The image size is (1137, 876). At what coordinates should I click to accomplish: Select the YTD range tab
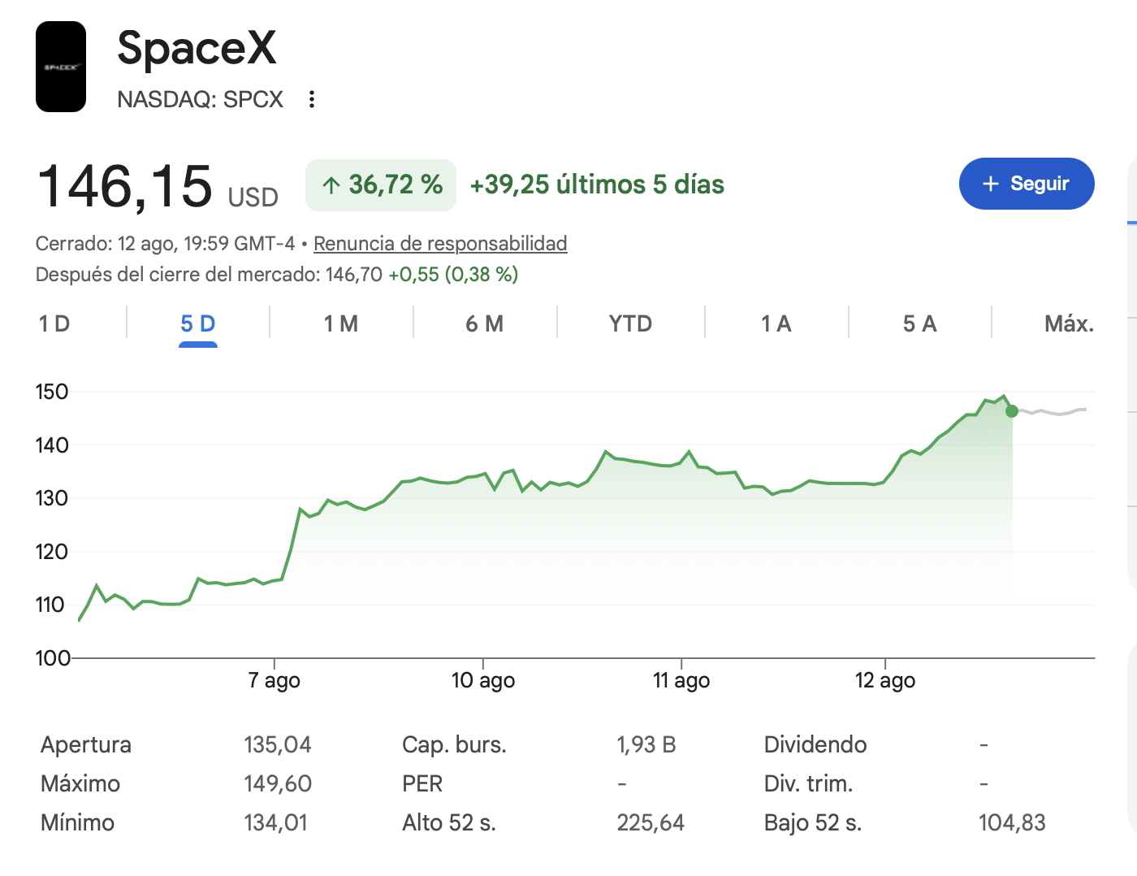(x=630, y=324)
